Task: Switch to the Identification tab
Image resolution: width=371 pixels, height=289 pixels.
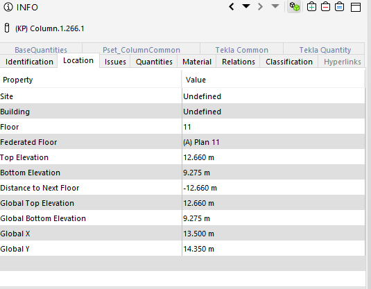Action: click(x=29, y=62)
